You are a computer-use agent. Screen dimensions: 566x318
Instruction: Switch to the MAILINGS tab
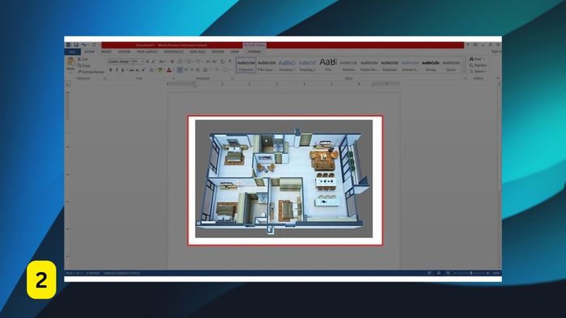[198, 52]
